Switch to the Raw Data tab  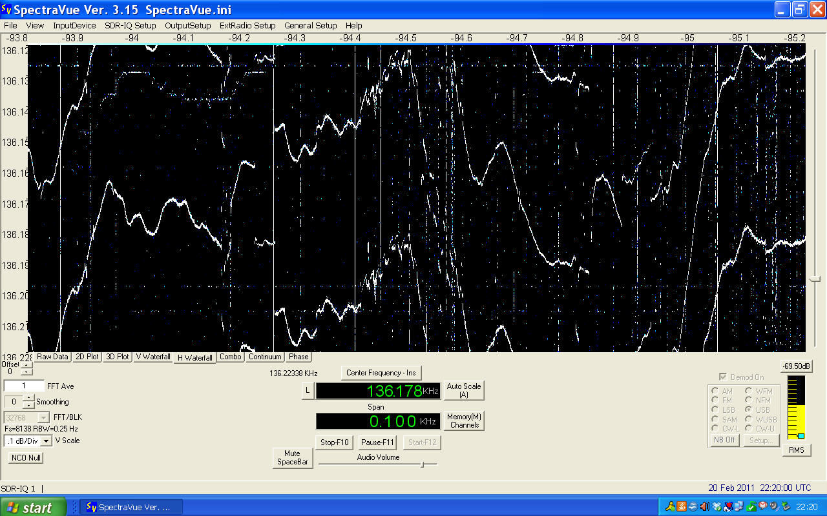(x=52, y=357)
